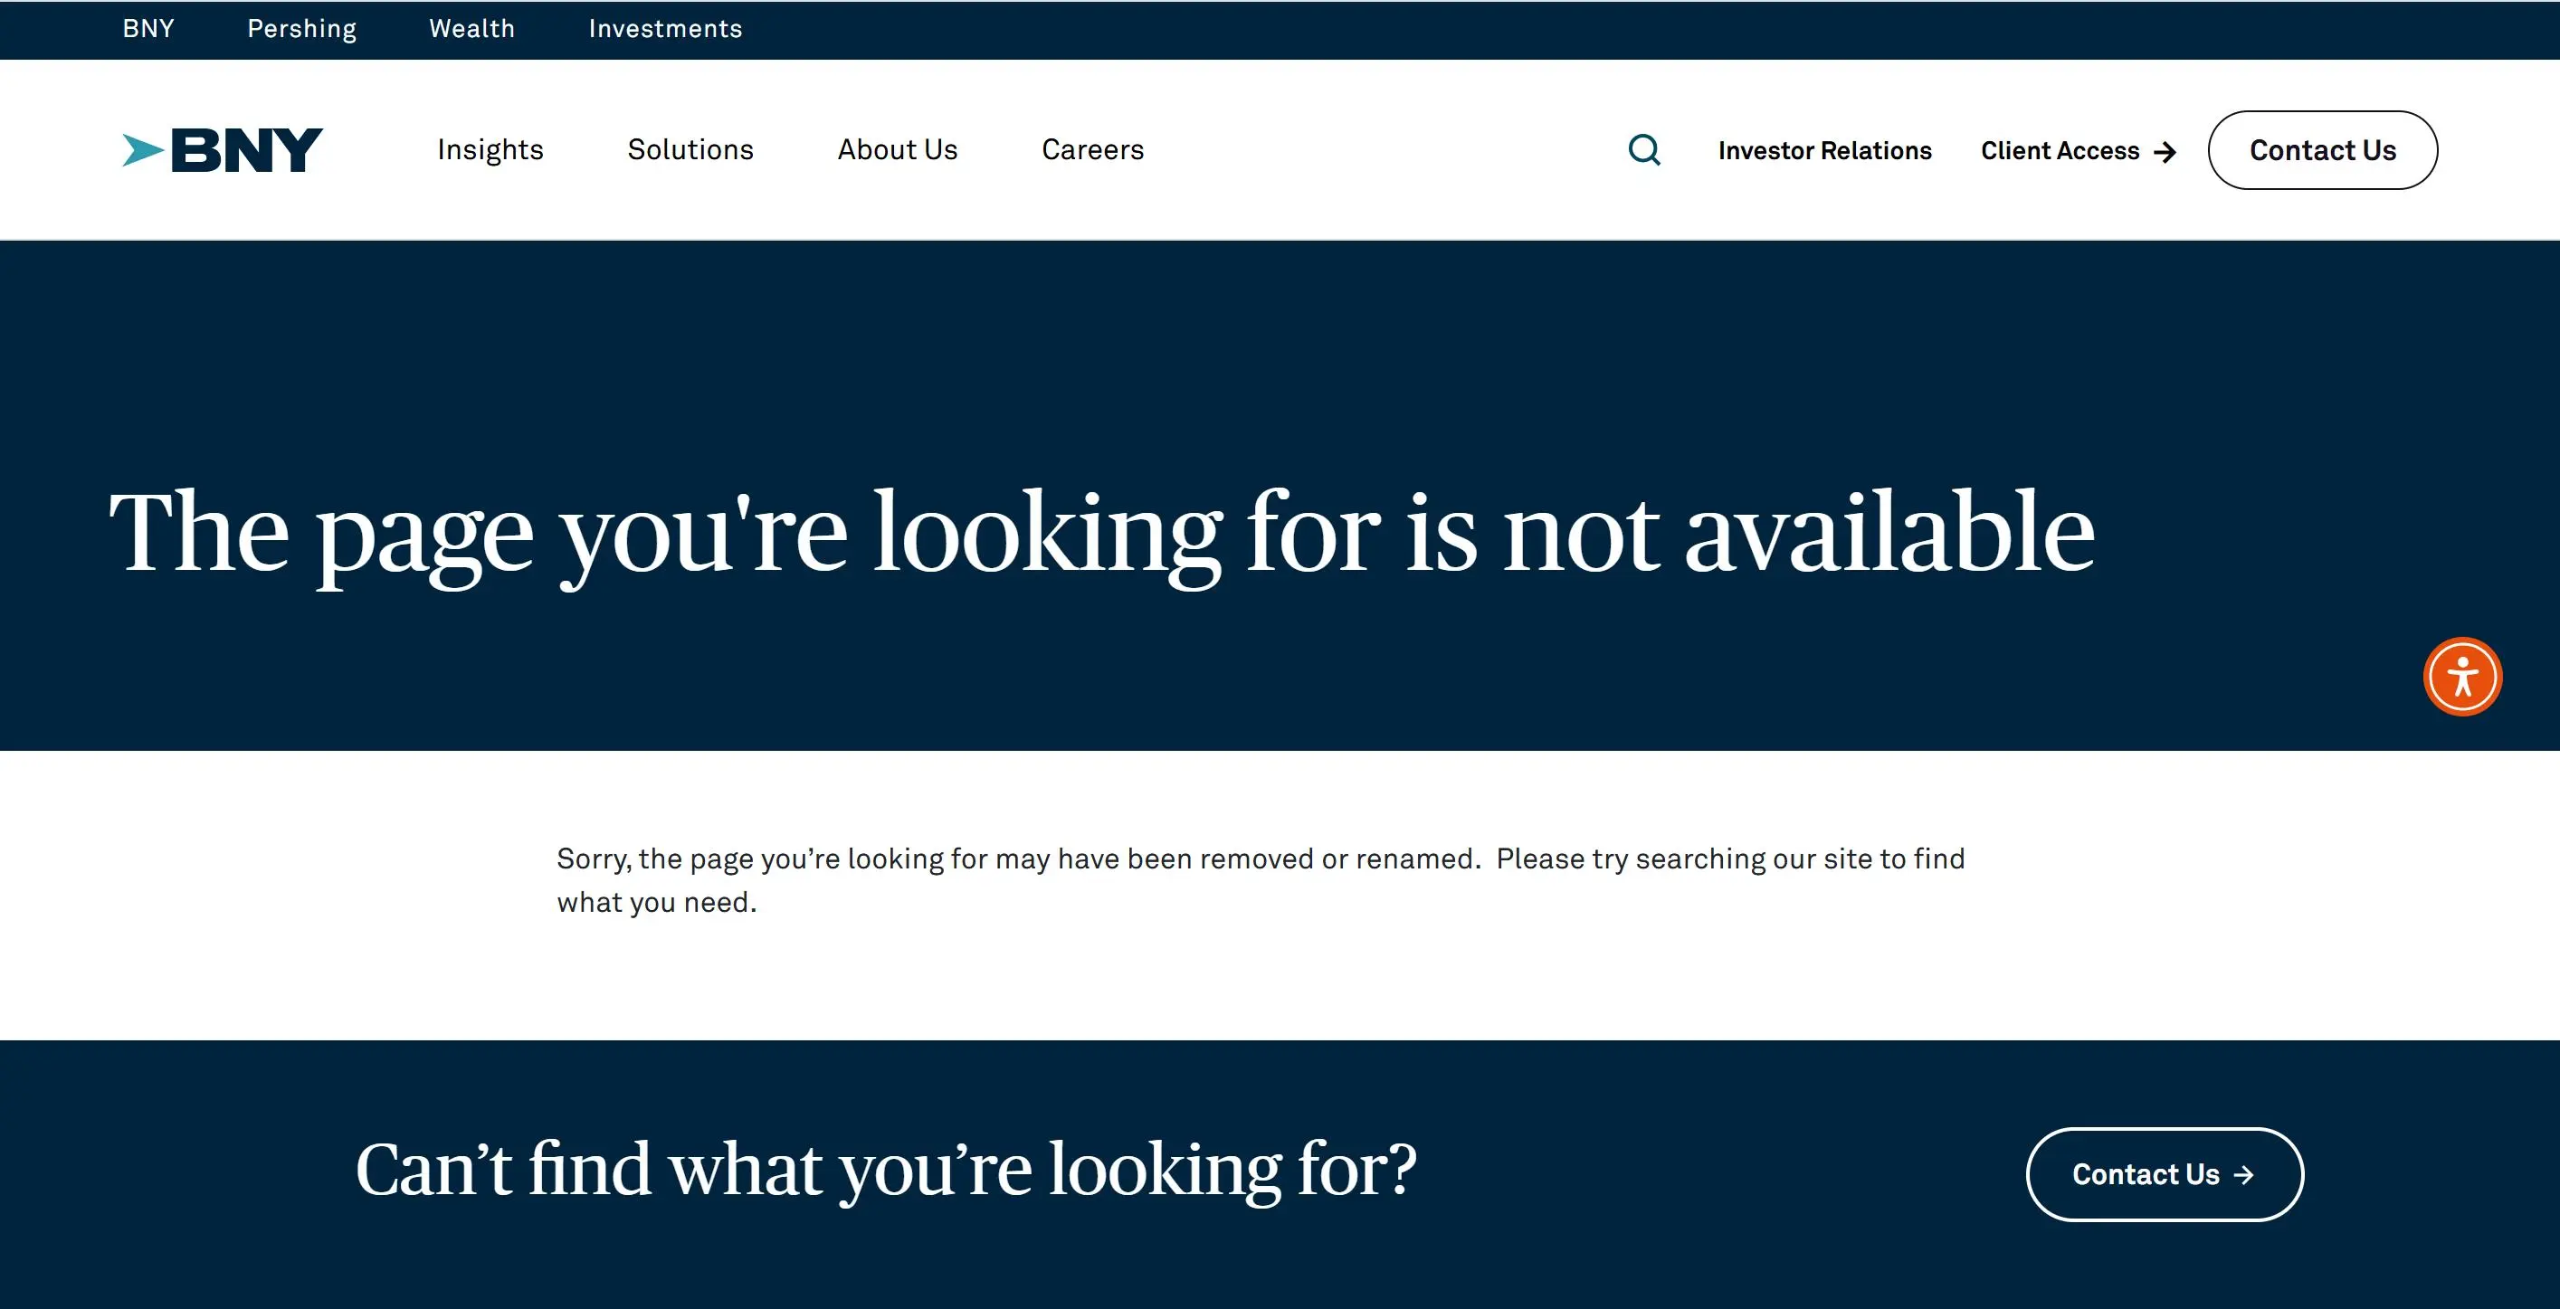Open the site search magnifier icon
This screenshot has width=2560, height=1309.
(x=1645, y=150)
